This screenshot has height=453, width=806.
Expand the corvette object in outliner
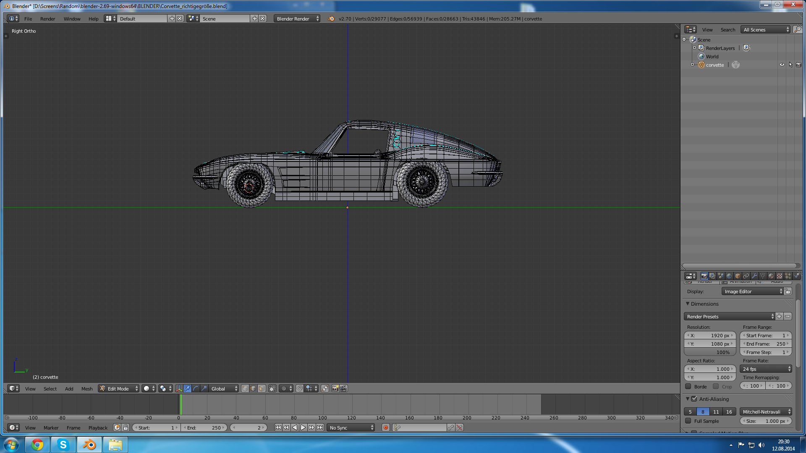click(693, 65)
